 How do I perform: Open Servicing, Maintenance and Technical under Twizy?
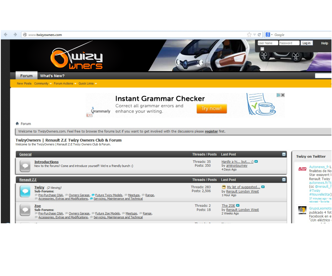pyautogui.click(x=118, y=199)
